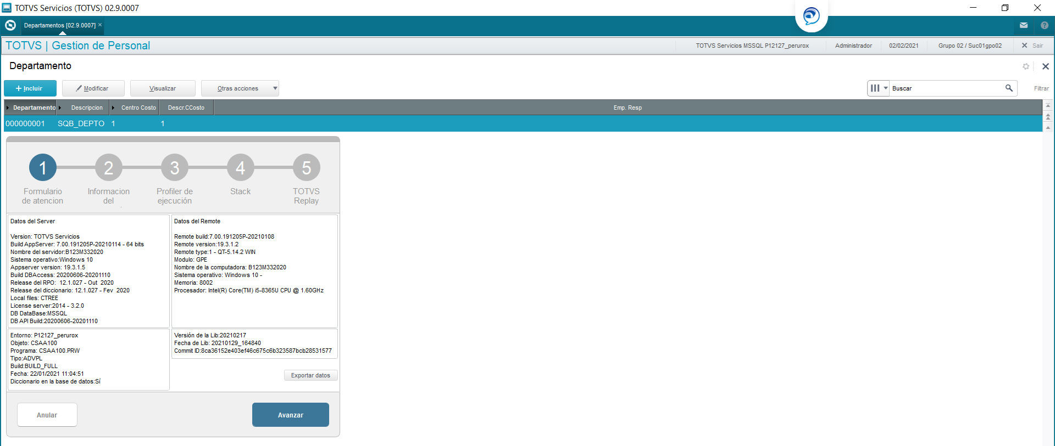The image size is (1055, 446).
Task: Open the column selector icon beside Buscar
Action: pos(878,88)
